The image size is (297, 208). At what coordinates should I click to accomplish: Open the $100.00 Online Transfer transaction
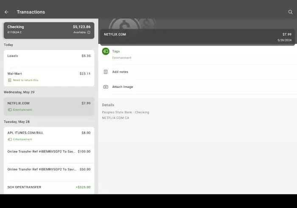coord(49,154)
